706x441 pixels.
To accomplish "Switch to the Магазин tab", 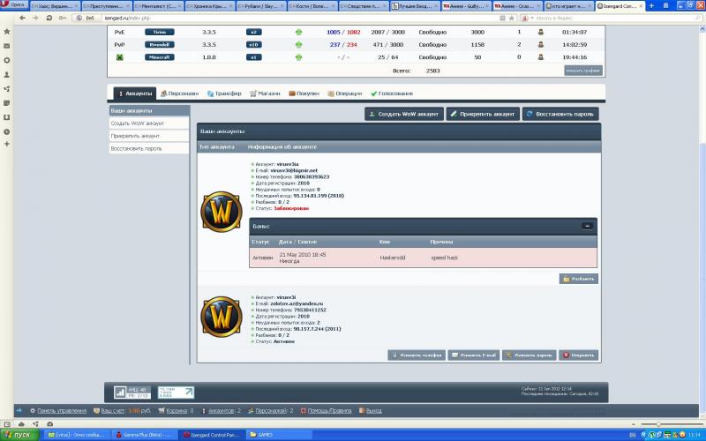I will point(265,93).
